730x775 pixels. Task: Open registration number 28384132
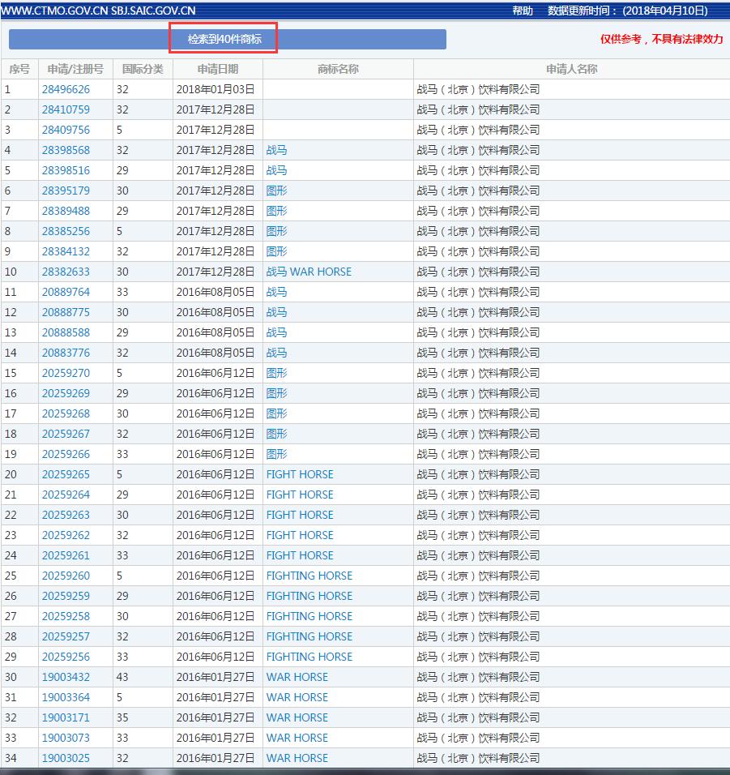click(66, 251)
